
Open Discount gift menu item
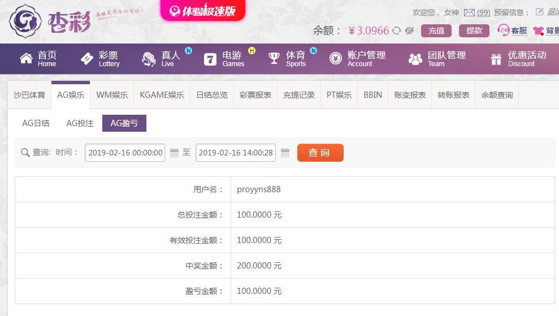(518, 59)
